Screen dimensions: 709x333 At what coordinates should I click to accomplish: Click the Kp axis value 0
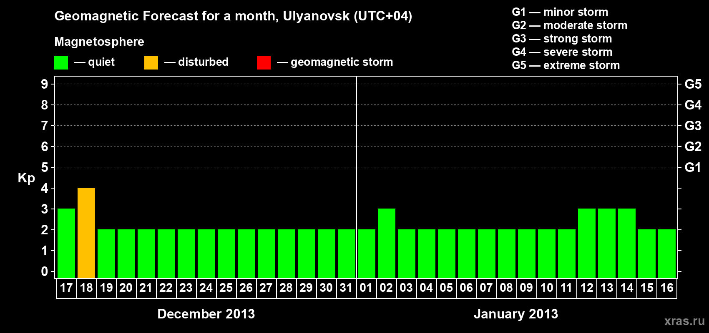[x=45, y=271]
